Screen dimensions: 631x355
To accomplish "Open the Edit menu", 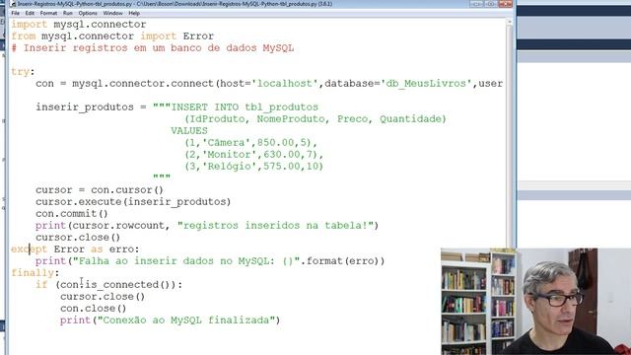I will [30, 13].
